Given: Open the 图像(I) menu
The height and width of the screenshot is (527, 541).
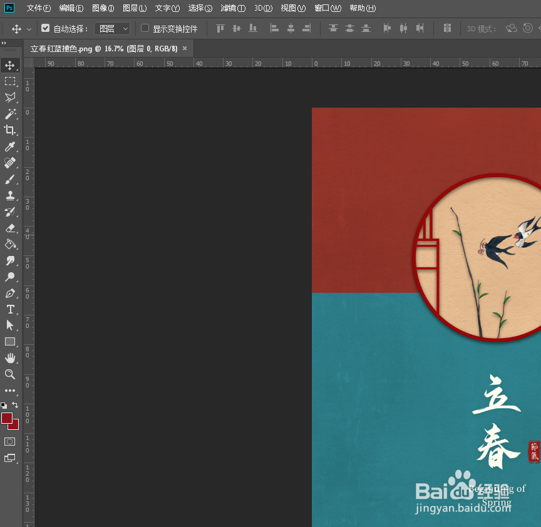Looking at the screenshot, I should point(103,8).
